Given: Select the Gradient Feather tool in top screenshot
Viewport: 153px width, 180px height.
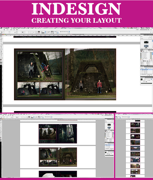Looking at the screenshot, I should pos(1,53).
